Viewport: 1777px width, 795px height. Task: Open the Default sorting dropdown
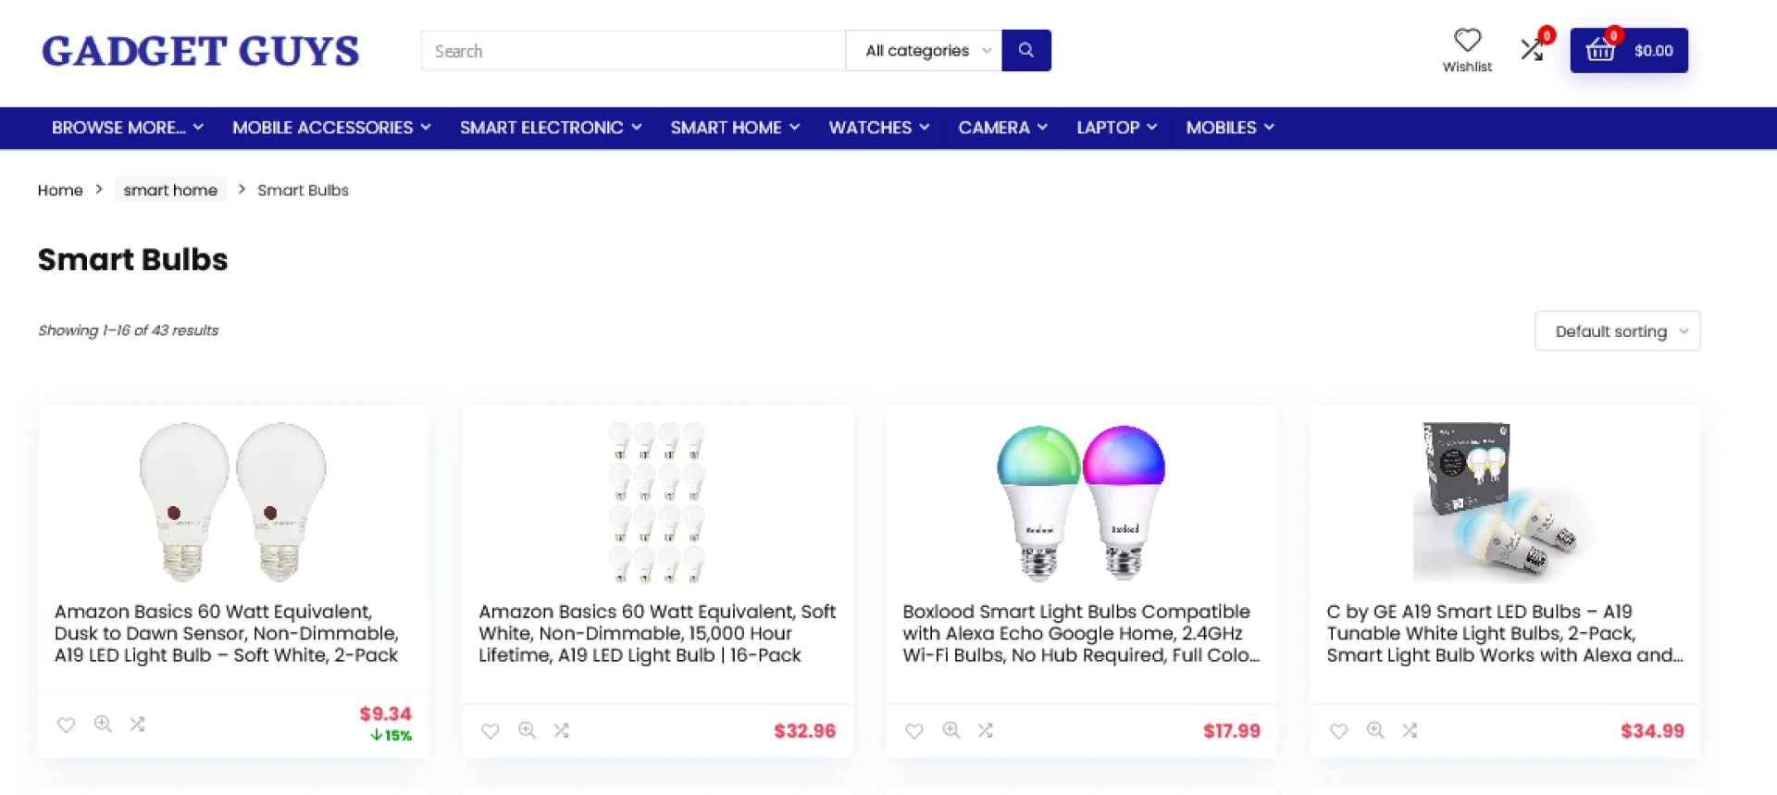[1617, 330]
